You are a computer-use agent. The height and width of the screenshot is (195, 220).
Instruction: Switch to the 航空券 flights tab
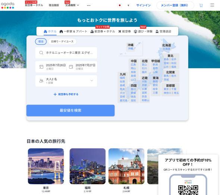pyautogui.click(x=125, y=31)
